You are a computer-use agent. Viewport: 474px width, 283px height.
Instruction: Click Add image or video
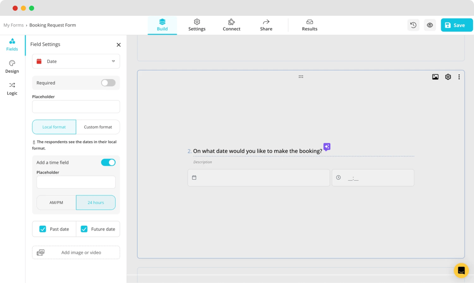coord(75,252)
